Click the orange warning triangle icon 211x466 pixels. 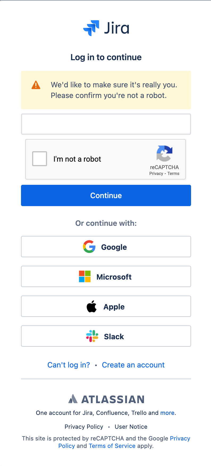(x=36, y=85)
